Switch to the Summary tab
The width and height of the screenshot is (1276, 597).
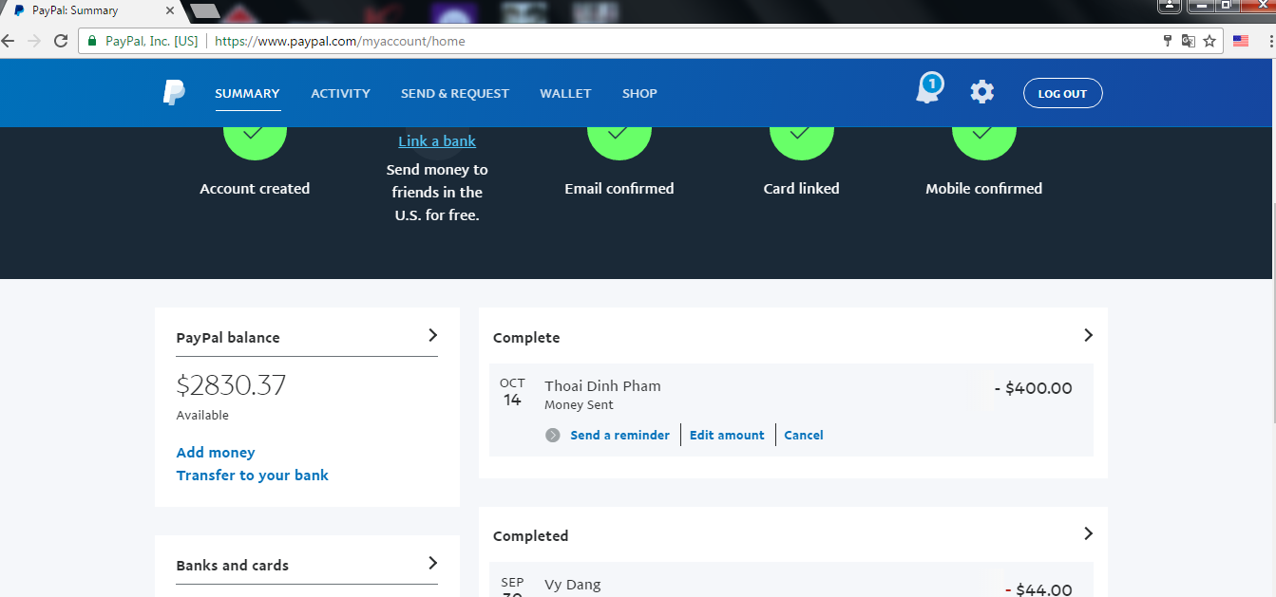(x=247, y=93)
